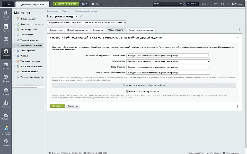The height and width of the screenshot is (154, 247).
Task: Click the Техподдержка gear in footer
Action: tap(224, 153)
